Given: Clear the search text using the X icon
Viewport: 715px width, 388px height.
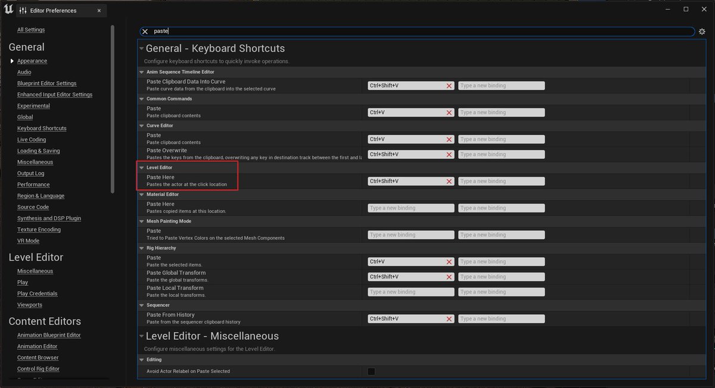Looking at the screenshot, I should pos(145,31).
